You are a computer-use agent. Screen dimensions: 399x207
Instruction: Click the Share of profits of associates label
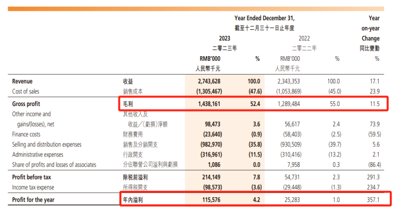tap(54, 165)
